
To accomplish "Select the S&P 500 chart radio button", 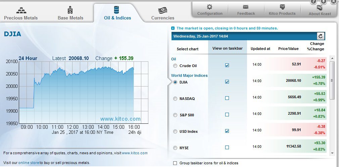I will pos(175,115).
